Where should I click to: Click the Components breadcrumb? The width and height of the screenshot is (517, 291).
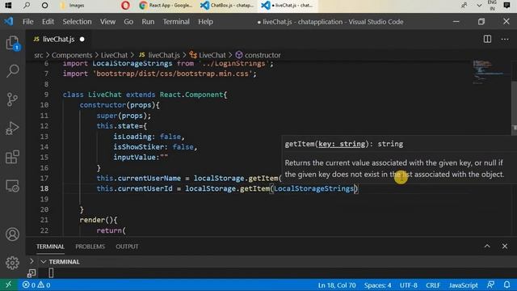72,55
